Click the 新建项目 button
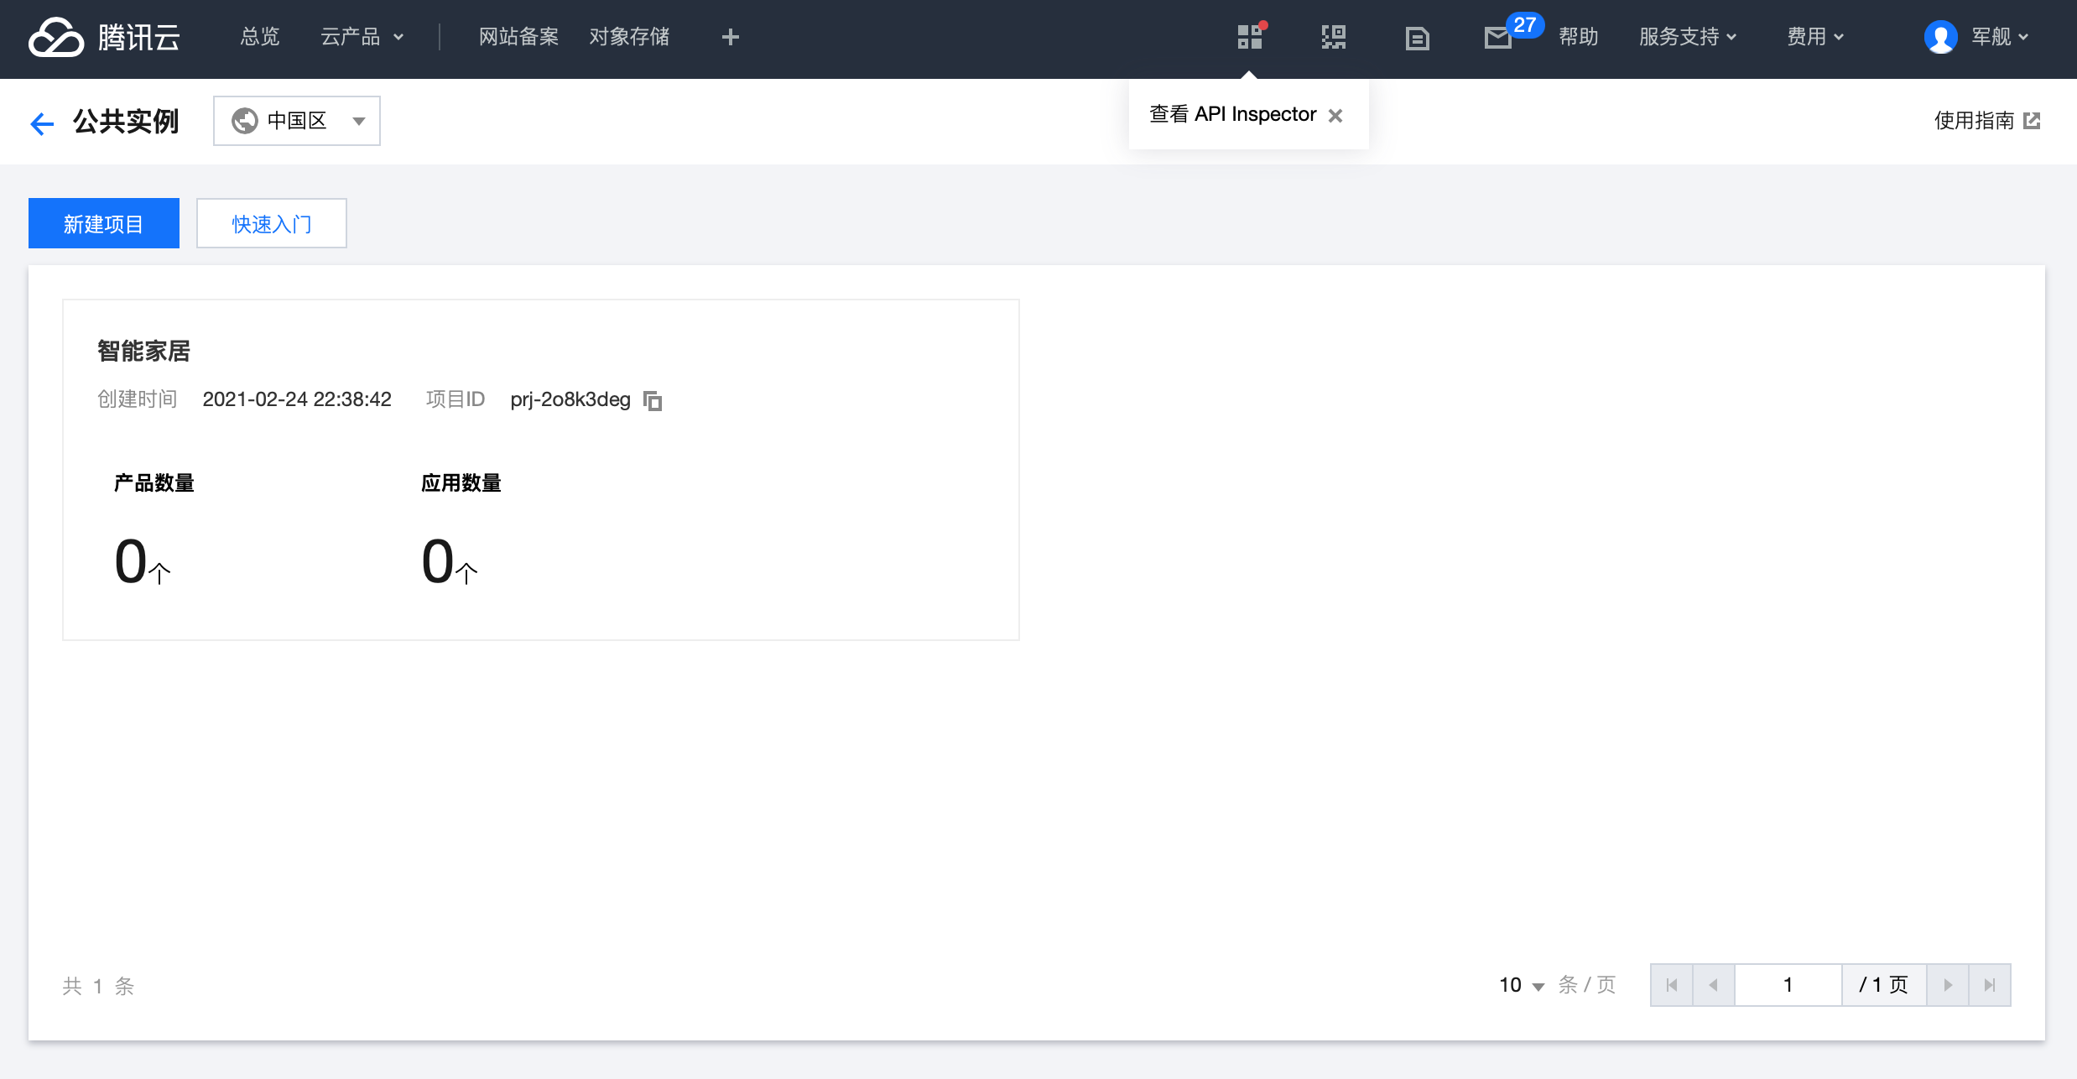 coord(104,224)
